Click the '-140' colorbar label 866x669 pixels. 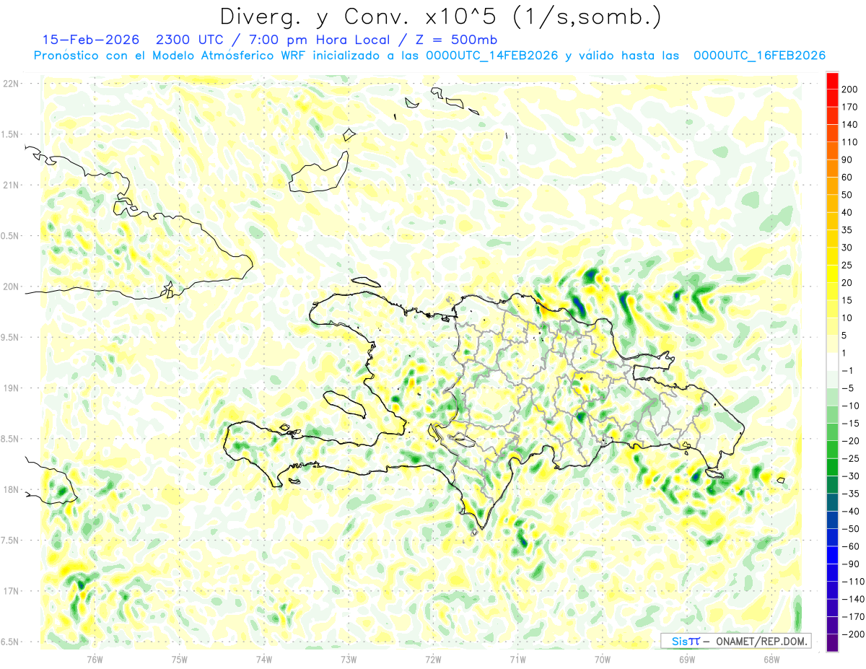(853, 599)
